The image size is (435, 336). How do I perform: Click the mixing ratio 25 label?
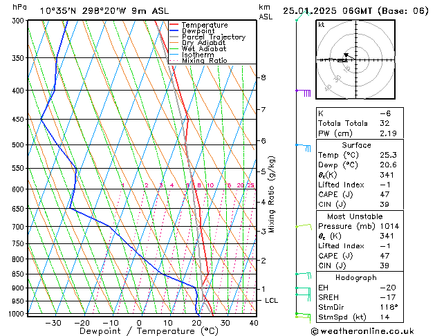pyautogui.click(x=250, y=185)
